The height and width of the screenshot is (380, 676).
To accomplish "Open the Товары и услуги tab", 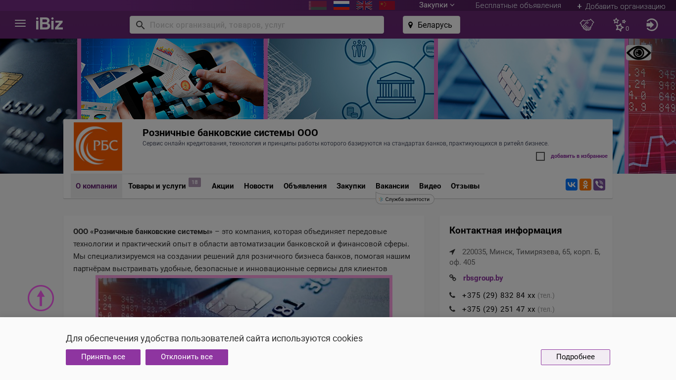I will pos(157,186).
